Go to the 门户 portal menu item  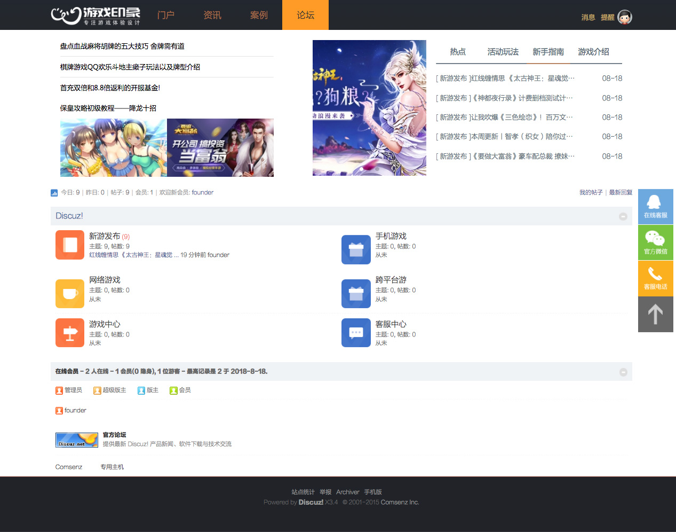coord(166,15)
